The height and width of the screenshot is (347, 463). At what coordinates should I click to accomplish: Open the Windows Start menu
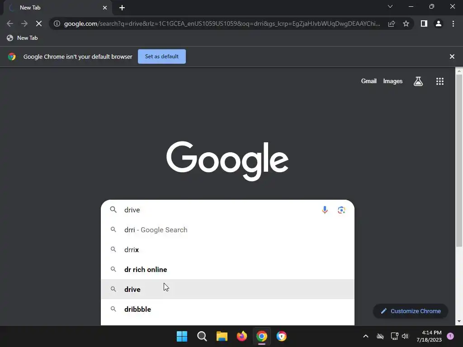point(182,336)
